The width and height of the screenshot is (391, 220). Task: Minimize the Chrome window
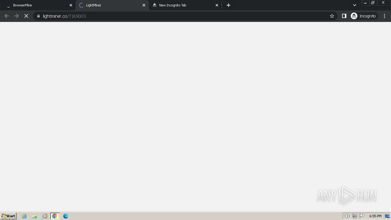click(x=365, y=3)
